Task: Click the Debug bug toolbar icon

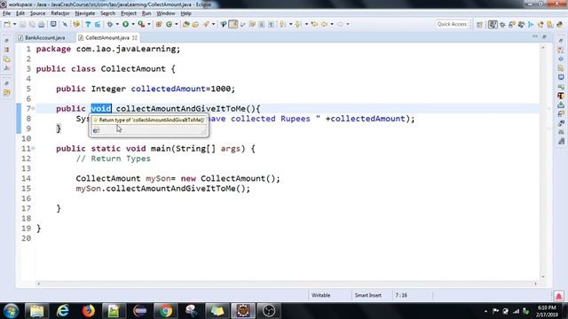Action: [110, 24]
